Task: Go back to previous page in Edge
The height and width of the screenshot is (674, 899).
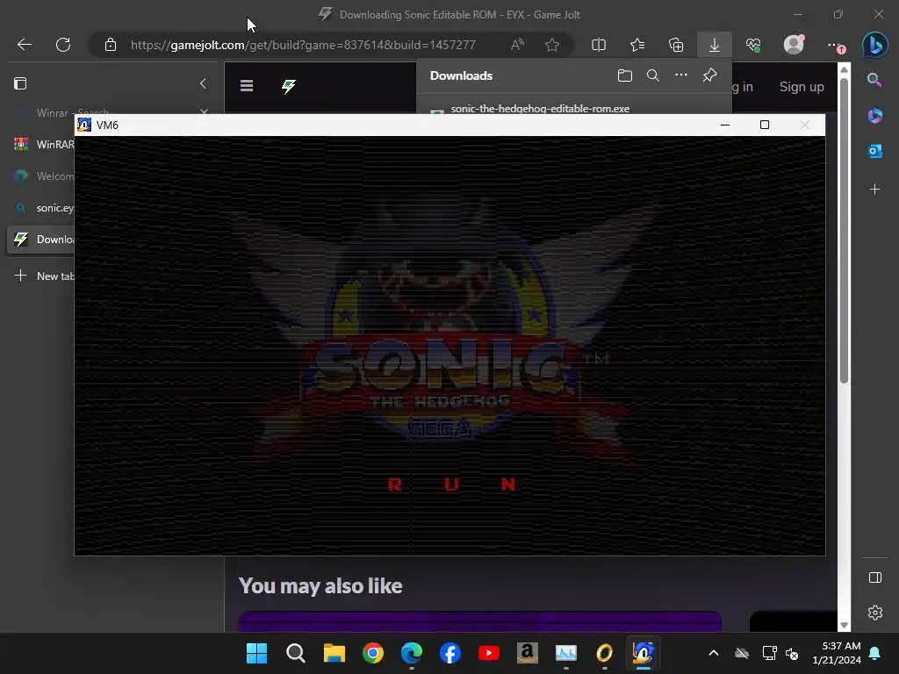Action: (x=24, y=45)
